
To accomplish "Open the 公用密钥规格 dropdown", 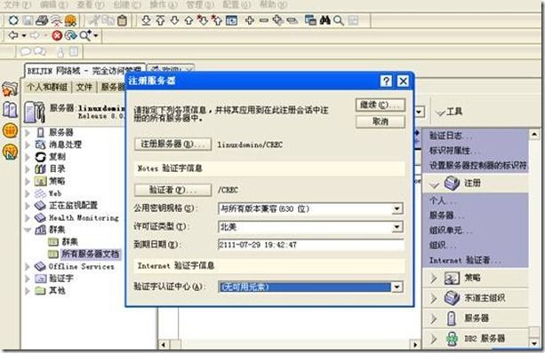I will tap(397, 208).
